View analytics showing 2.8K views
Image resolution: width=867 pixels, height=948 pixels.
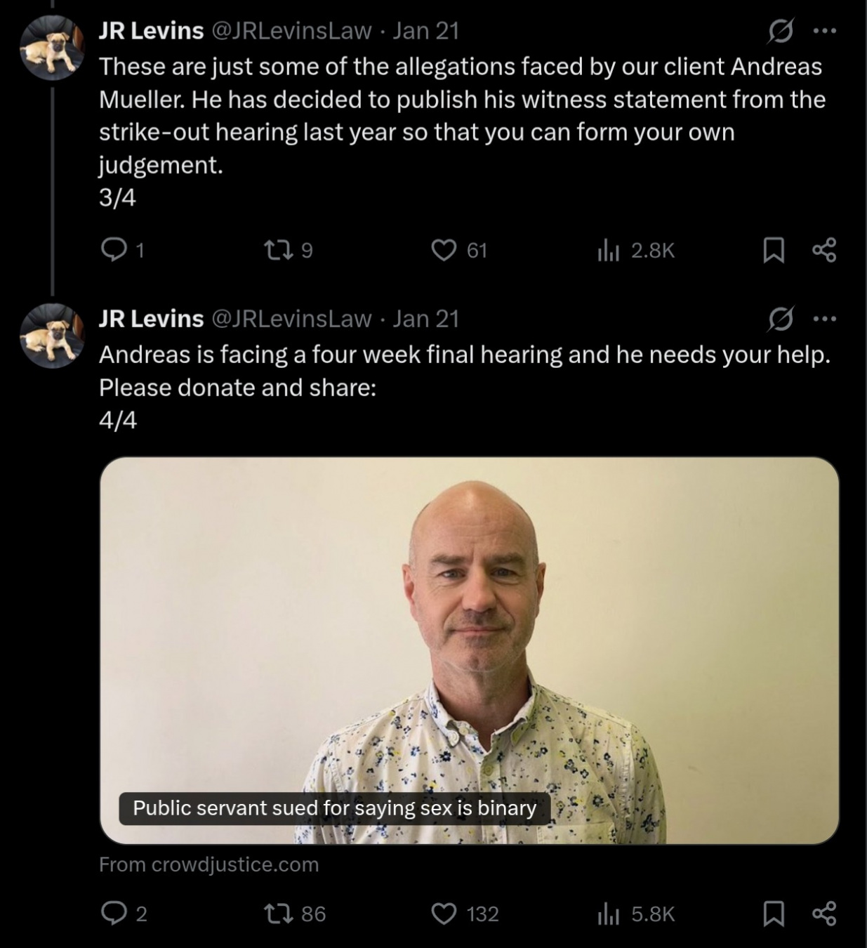point(608,249)
